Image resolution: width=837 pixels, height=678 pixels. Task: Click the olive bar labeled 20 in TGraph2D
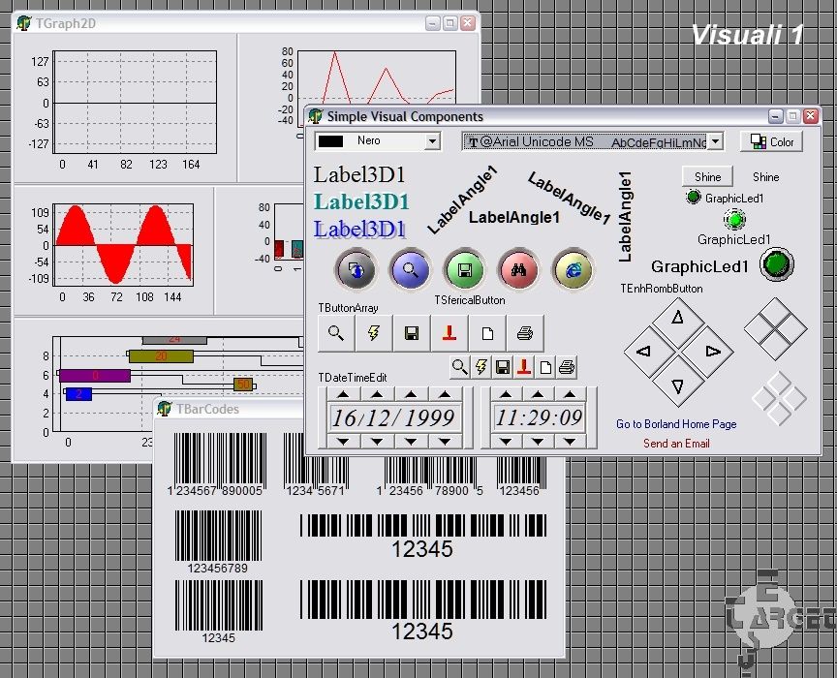[x=161, y=356]
